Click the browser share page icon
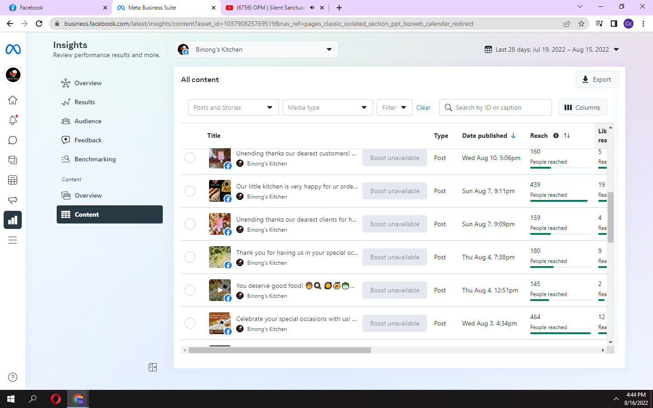653x408 pixels. click(x=567, y=24)
